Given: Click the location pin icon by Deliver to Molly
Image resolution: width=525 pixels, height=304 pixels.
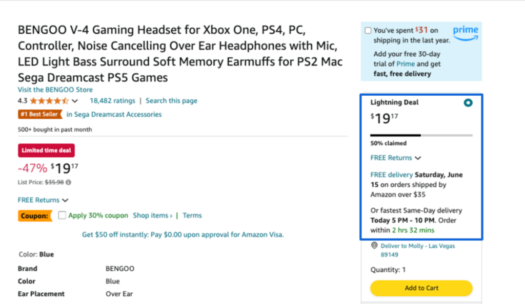Looking at the screenshot, I should click(x=374, y=246).
